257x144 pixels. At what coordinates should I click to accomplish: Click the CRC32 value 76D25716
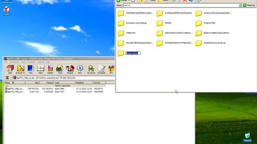tap(98, 89)
